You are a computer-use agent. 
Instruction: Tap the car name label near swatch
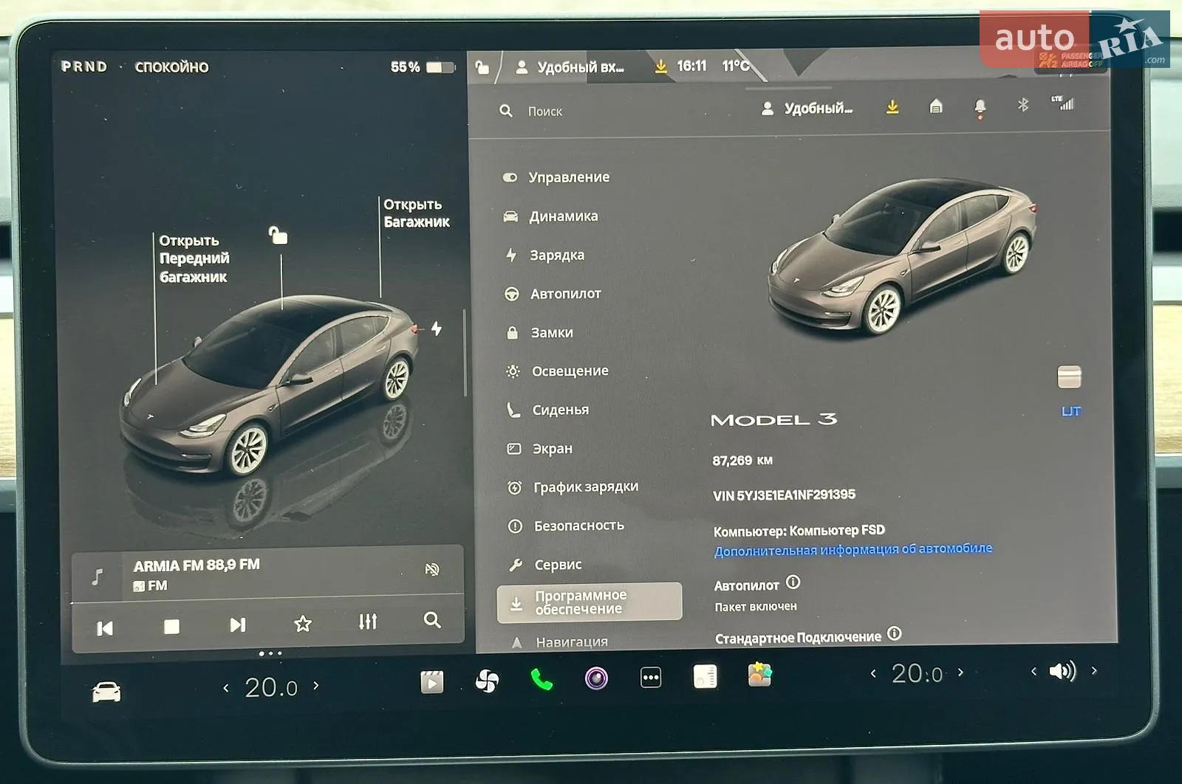pyautogui.click(x=1070, y=411)
